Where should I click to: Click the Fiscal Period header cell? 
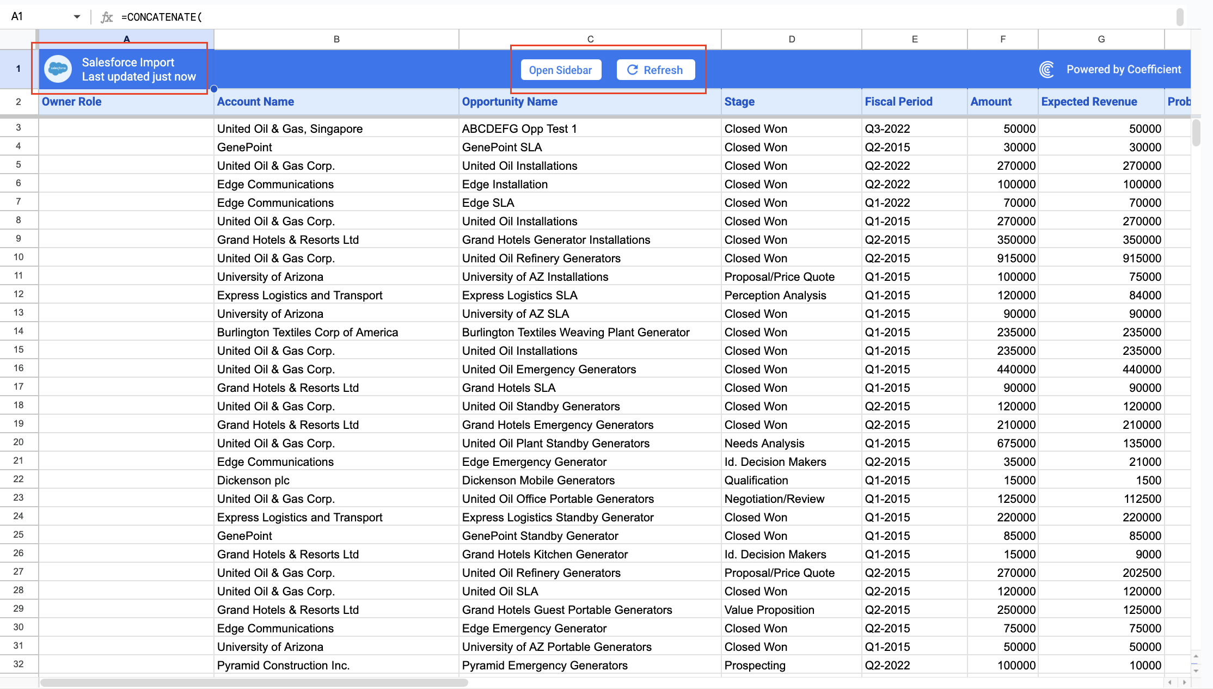click(898, 102)
